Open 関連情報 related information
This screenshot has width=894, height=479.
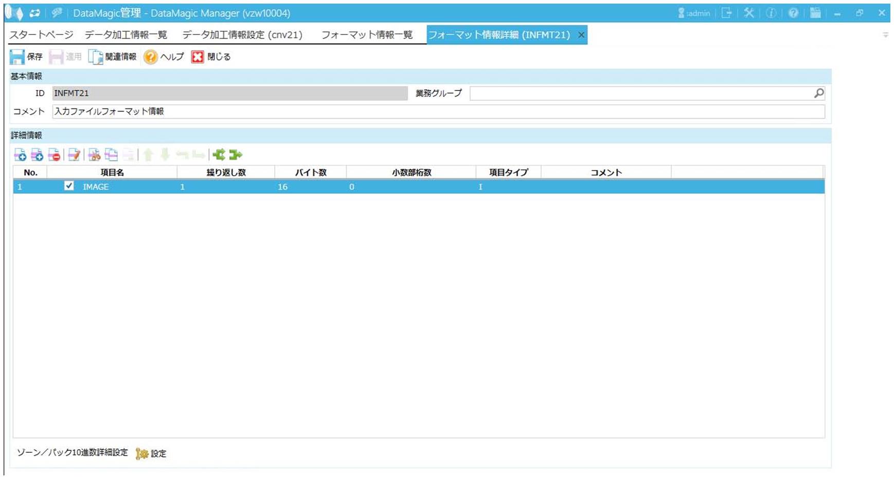[x=113, y=57]
